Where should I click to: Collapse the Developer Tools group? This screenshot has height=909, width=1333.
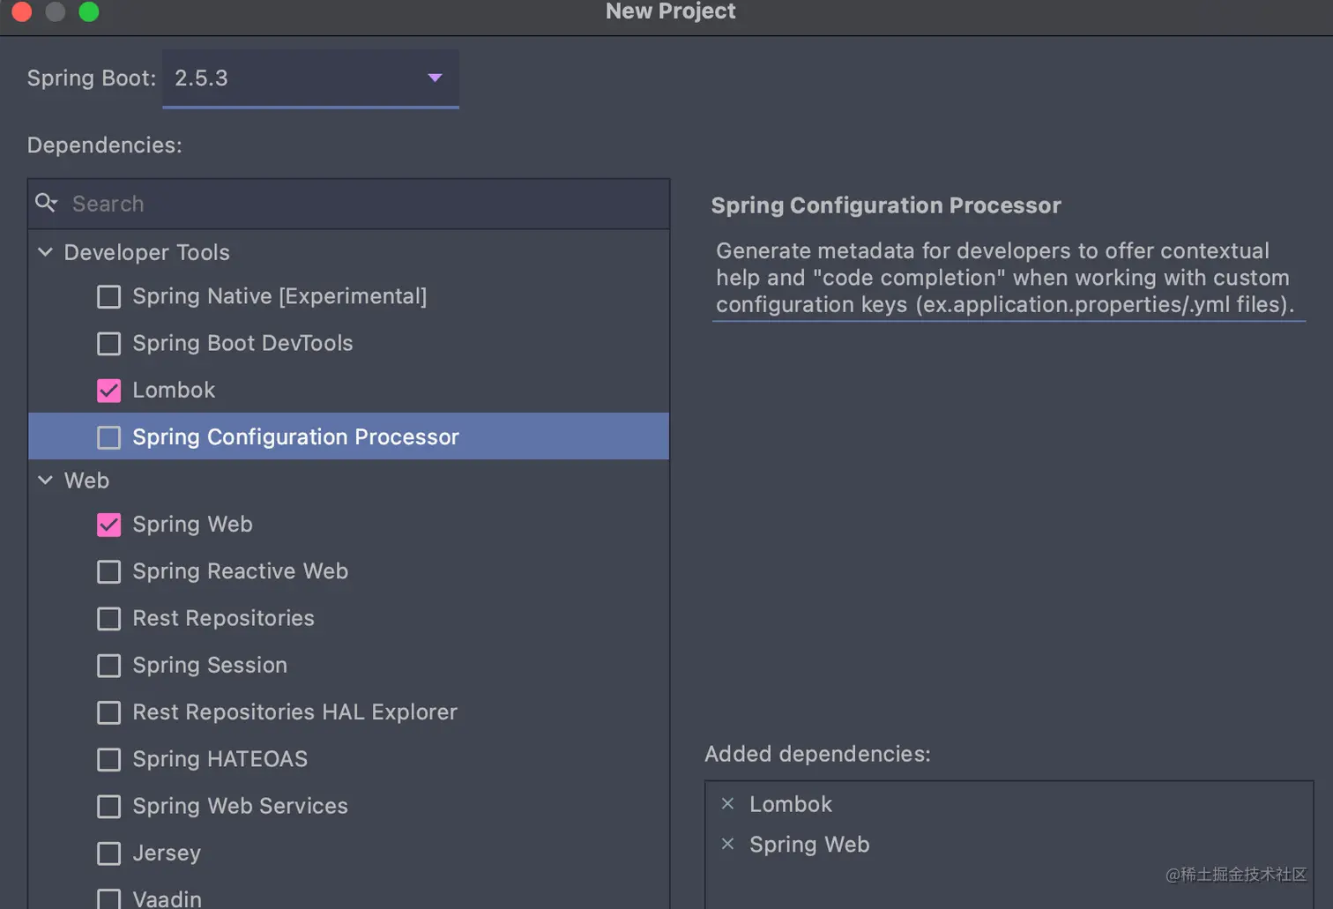pyautogui.click(x=46, y=252)
